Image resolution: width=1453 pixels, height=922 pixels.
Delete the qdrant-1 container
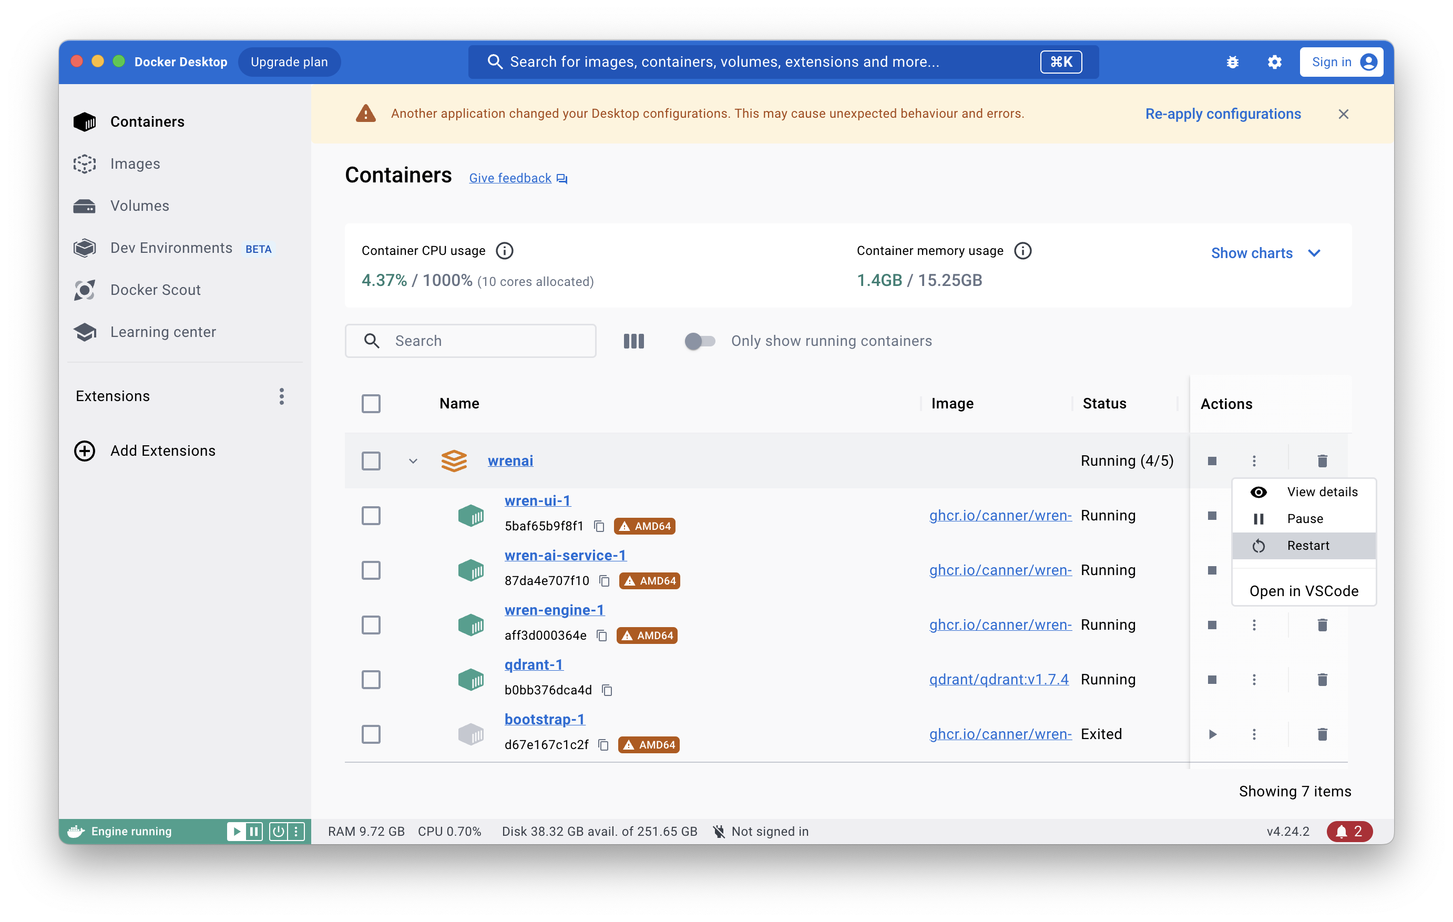tap(1322, 680)
